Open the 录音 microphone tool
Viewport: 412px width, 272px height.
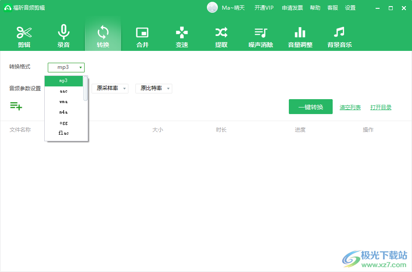click(x=64, y=36)
